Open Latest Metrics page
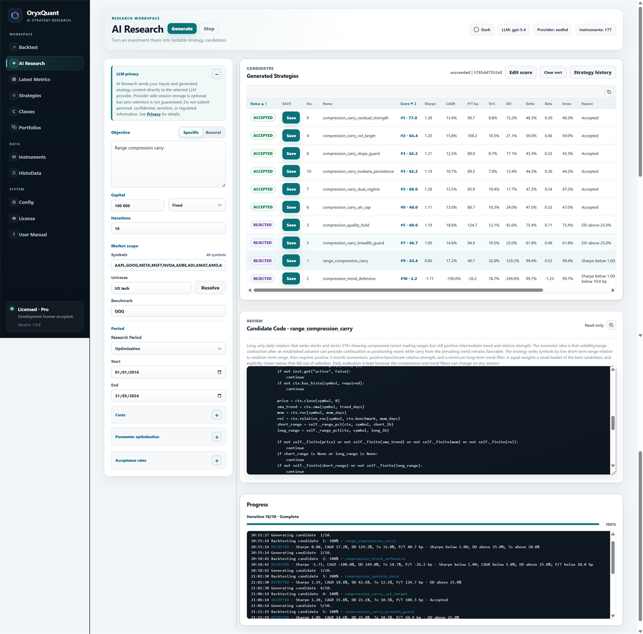 click(x=45, y=79)
